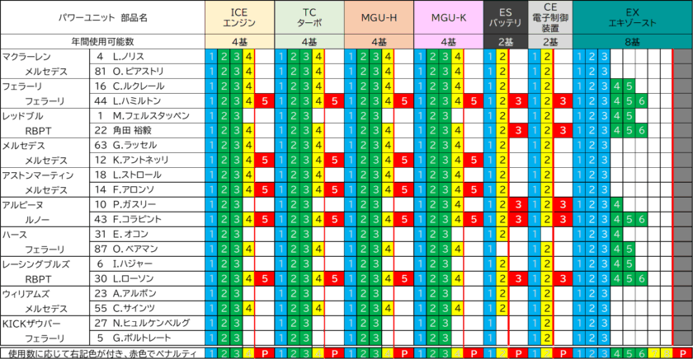Click driver name M.フェルスタッペン
This screenshot has height=359, width=693.
(151, 115)
